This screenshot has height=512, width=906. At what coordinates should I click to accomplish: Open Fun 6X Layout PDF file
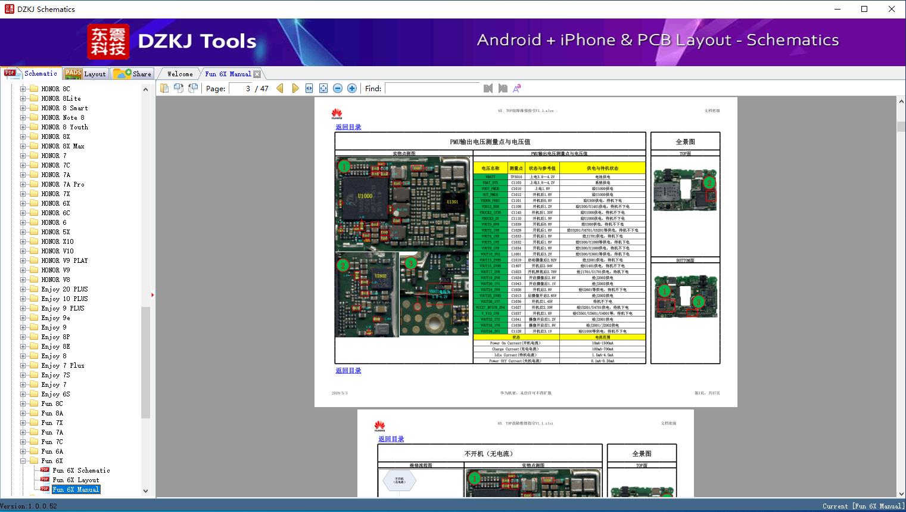click(76, 480)
